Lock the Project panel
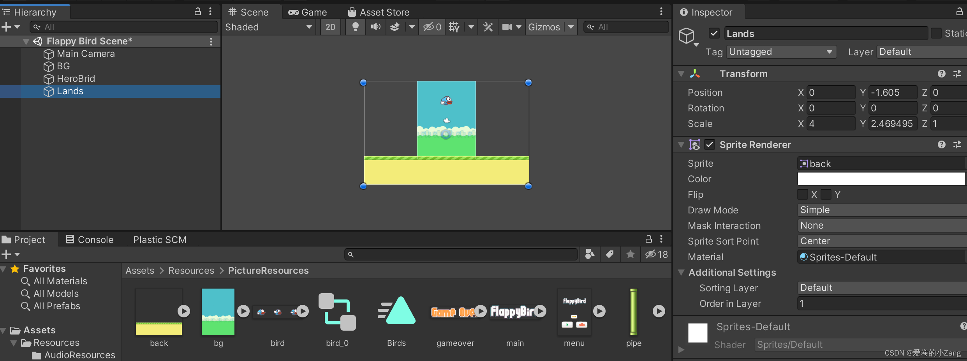967x361 pixels. click(x=649, y=239)
